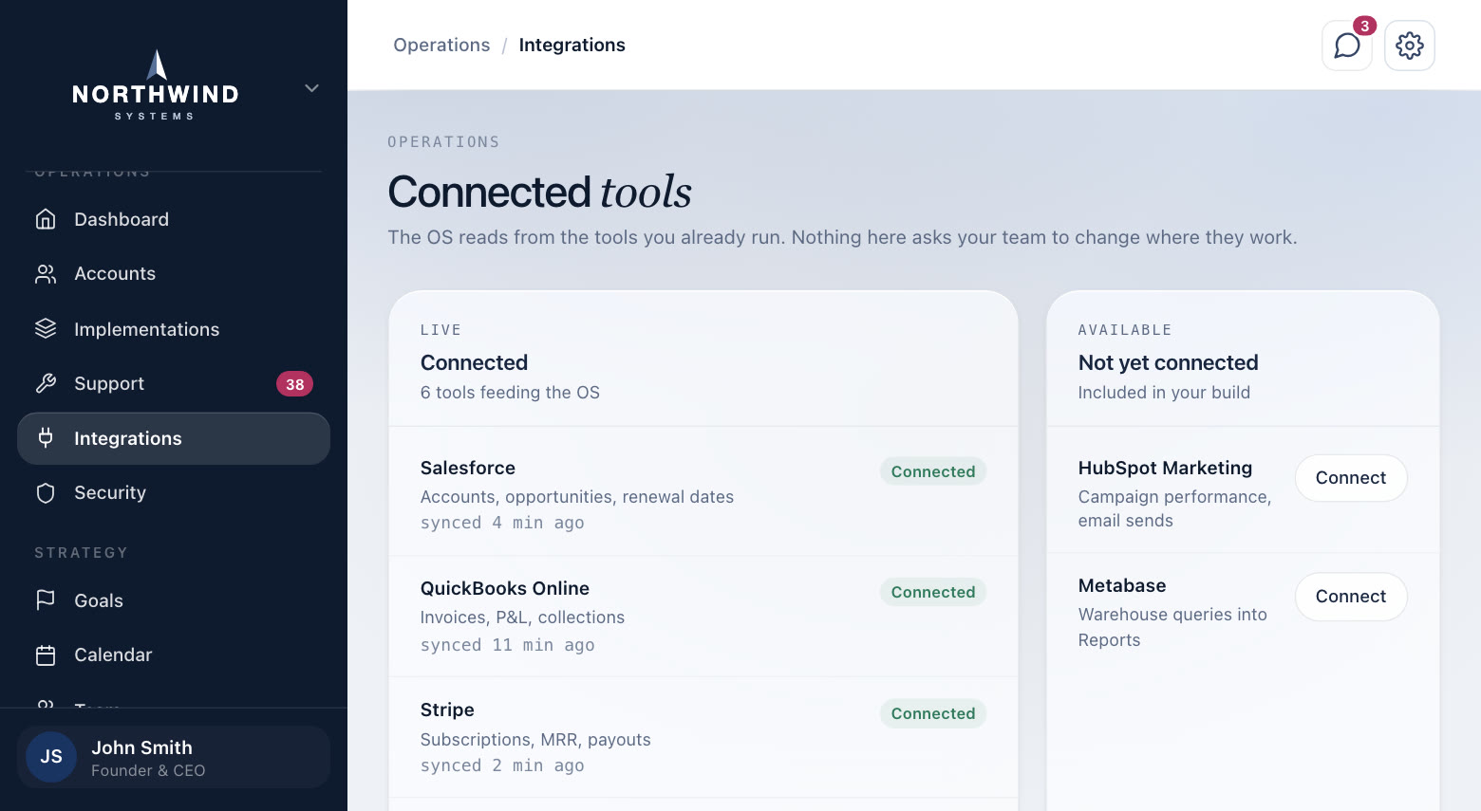The height and width of the screenshot is (811, 1481).
Task: Click Stripe Connected status pill
Action: coord(933,713)
